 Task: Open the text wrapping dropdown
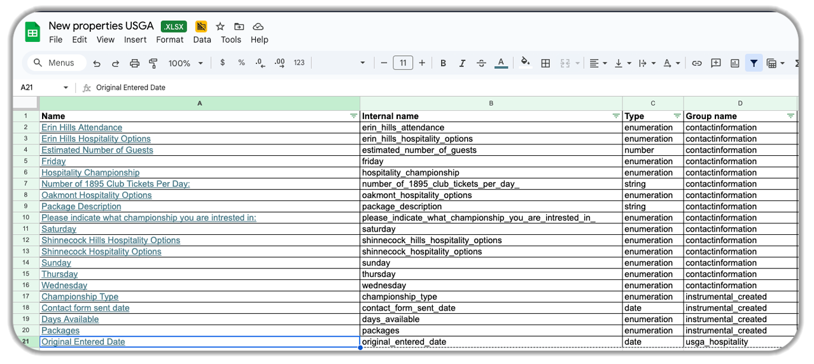(x=647, y=63)
